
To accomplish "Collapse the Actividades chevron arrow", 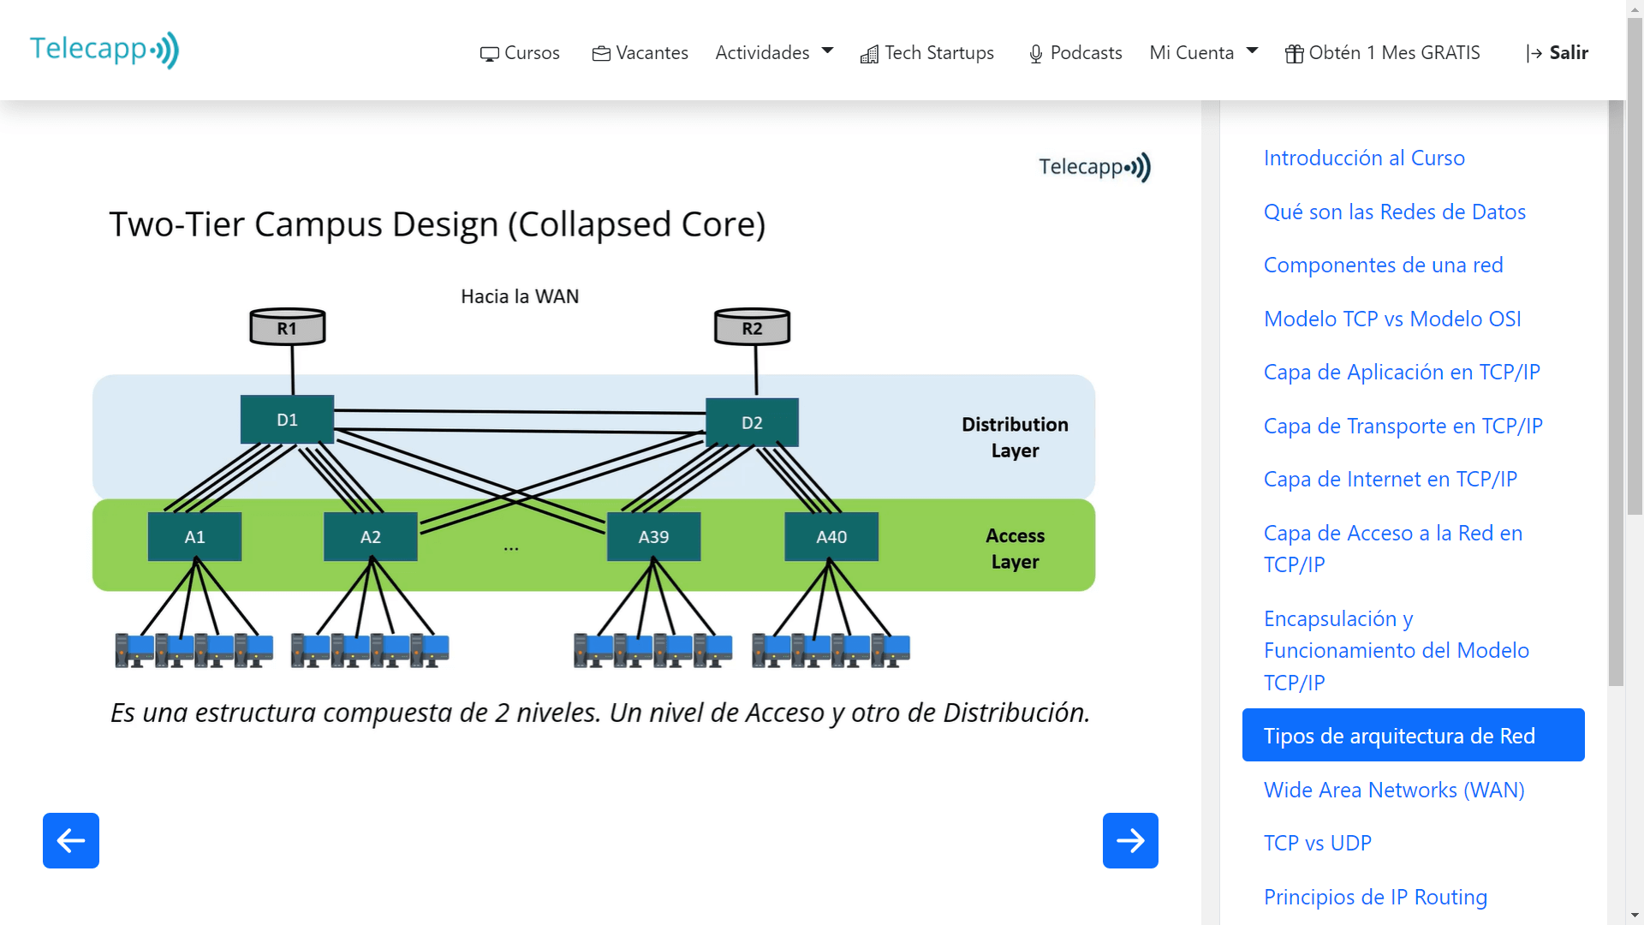I will point(826,51).
